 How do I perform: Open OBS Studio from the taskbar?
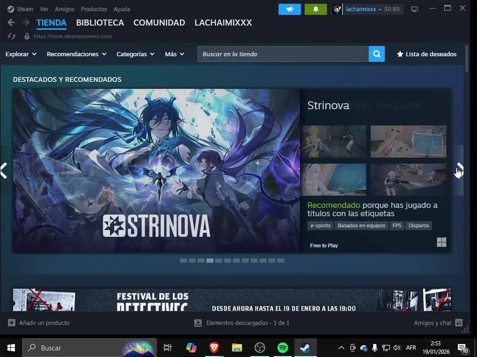(260, 348)
